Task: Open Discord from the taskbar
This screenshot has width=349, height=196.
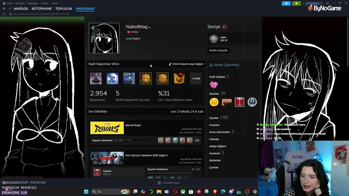Action: click(x=231, y=192)
